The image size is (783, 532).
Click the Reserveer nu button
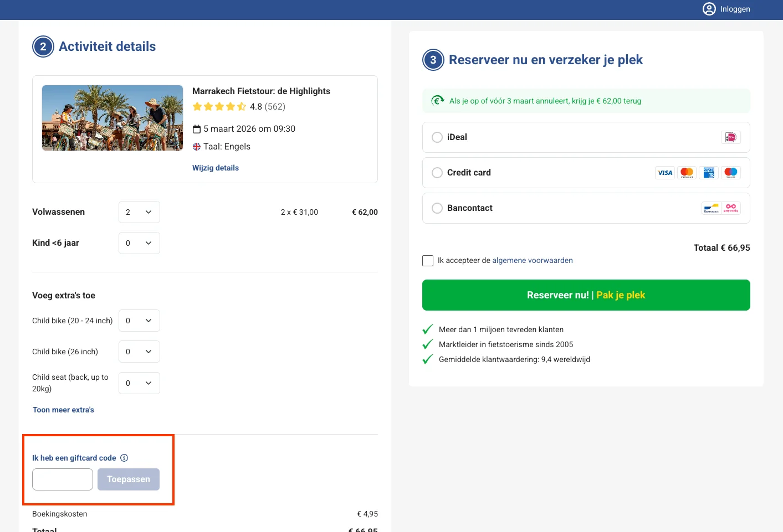(586, 295)
